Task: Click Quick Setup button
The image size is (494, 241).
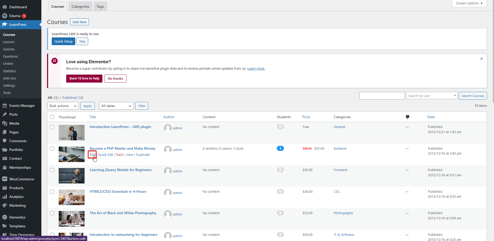Action: 63,41
